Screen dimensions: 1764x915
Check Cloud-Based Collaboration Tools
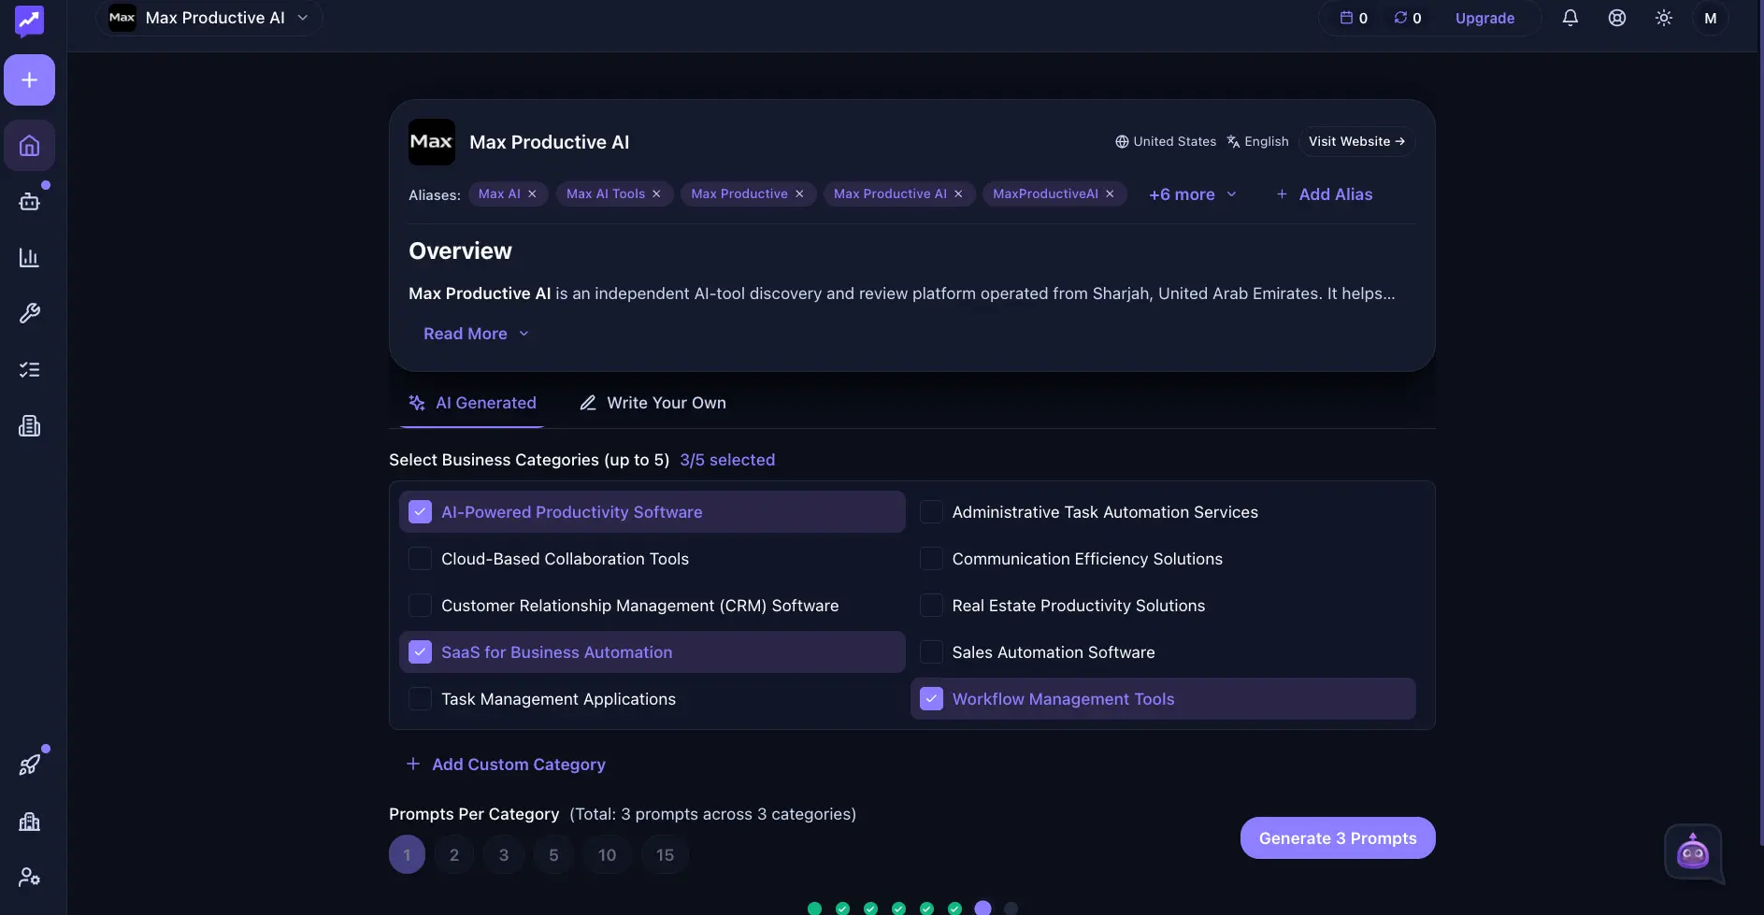coord(420,559)
